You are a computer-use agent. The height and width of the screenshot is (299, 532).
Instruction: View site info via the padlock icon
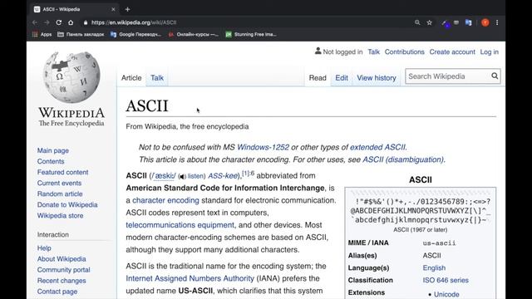86,22
